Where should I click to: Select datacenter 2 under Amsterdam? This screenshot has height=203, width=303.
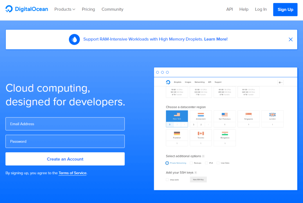point(201,125)
